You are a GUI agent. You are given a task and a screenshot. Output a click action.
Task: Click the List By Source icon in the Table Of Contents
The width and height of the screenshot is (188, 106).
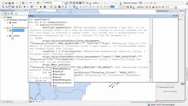tap(5, 14)
